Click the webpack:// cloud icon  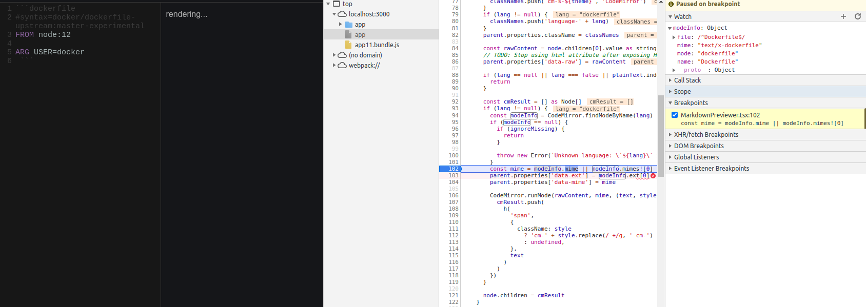(x=342, y=66)
